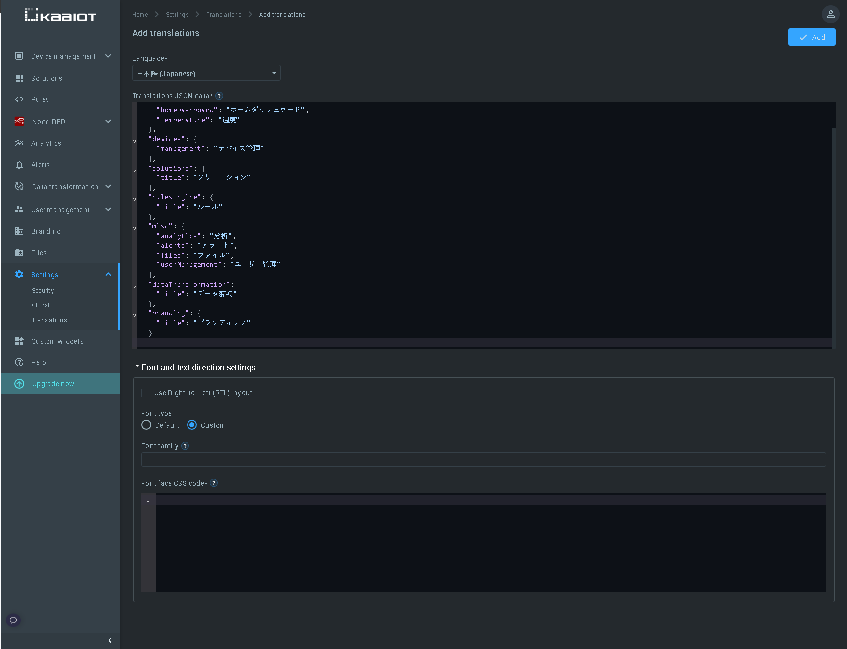Click the JSON editor vertical scrollbar

[x=834, y=237]
